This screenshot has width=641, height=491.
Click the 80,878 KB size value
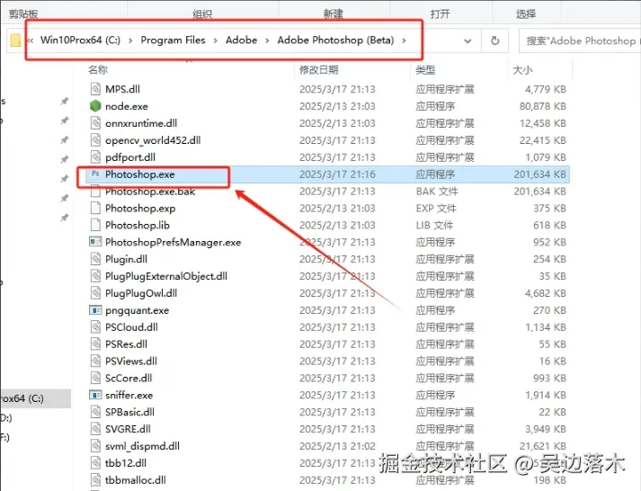542,106
